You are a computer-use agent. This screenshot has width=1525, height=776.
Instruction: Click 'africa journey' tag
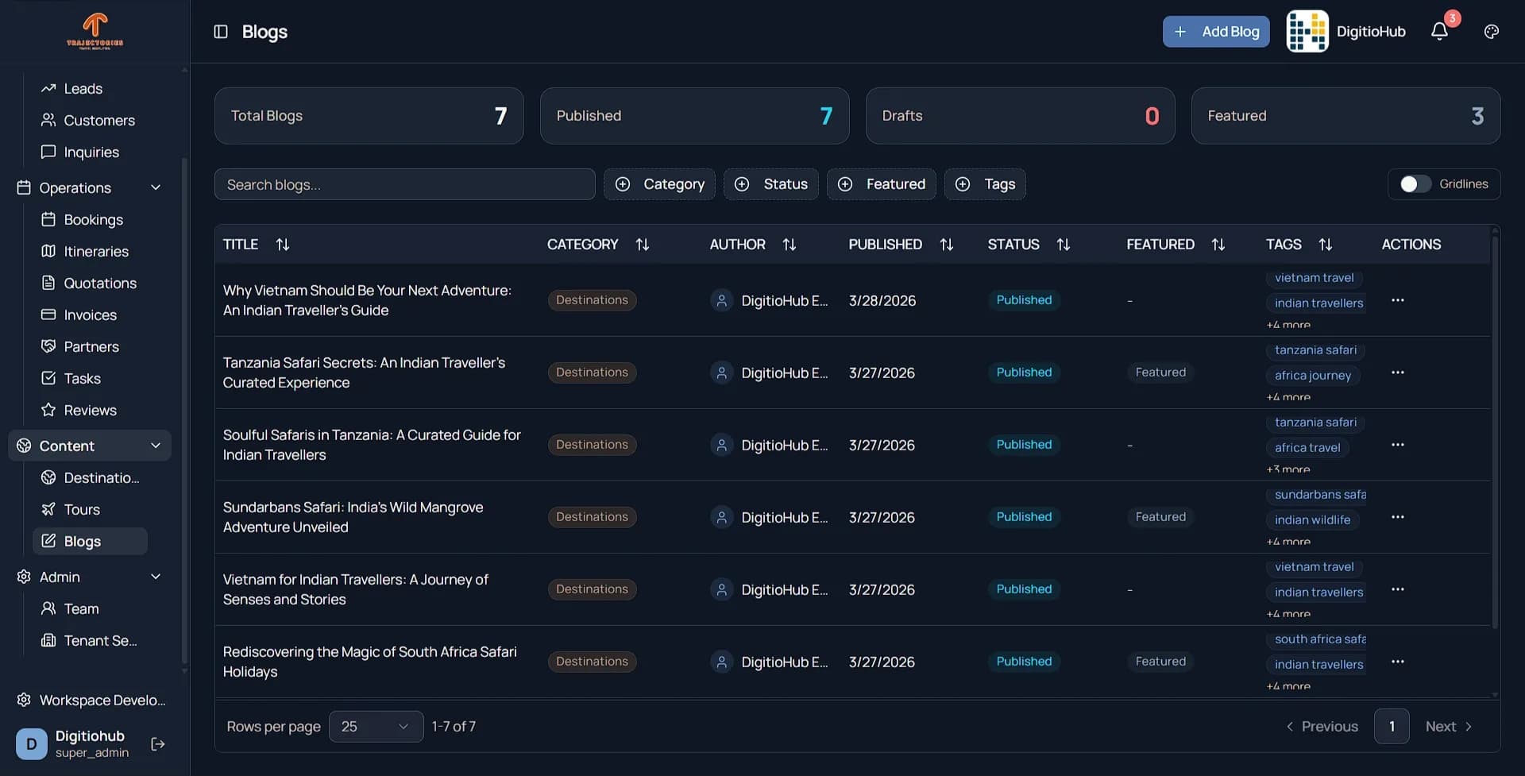point(1312,376)
